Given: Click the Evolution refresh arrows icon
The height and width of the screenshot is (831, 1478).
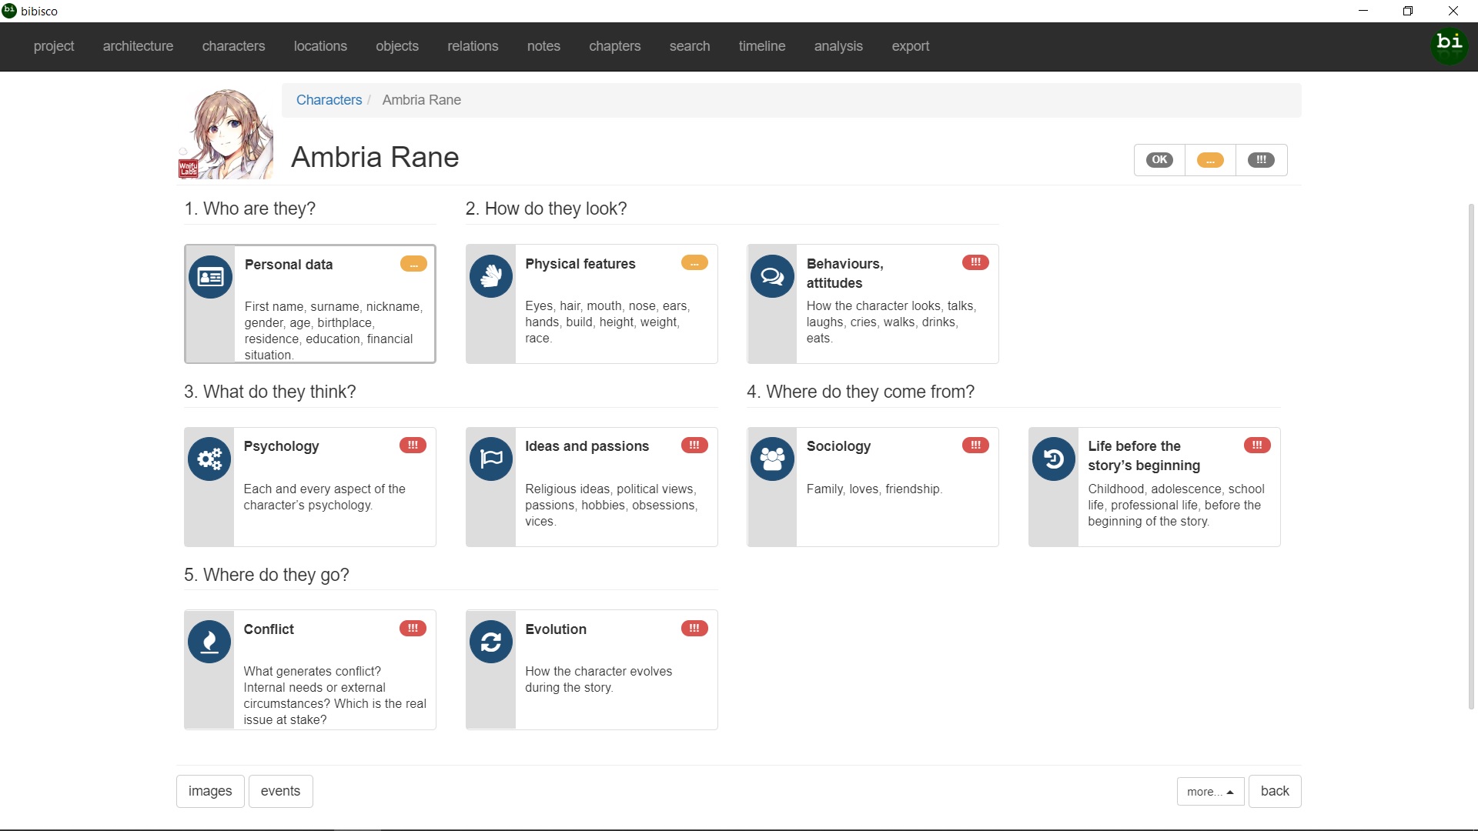Looking at the screenshot, I should point(491,642).
